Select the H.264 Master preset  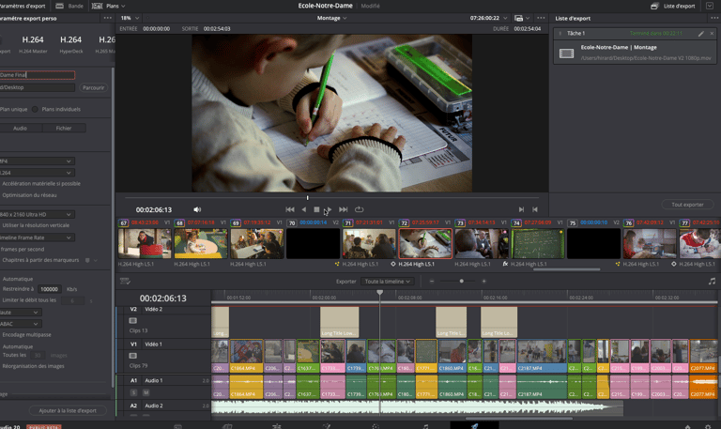[x=33, y=44]
